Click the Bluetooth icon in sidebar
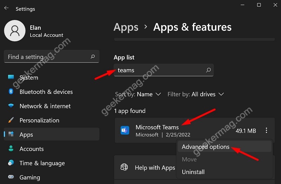The height and width of the screenshot is (184, 281). coord(11,91)
